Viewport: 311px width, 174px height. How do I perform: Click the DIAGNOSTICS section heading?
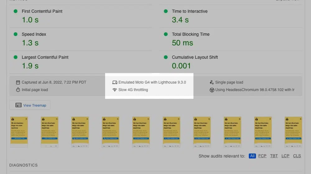pos(23,165)
